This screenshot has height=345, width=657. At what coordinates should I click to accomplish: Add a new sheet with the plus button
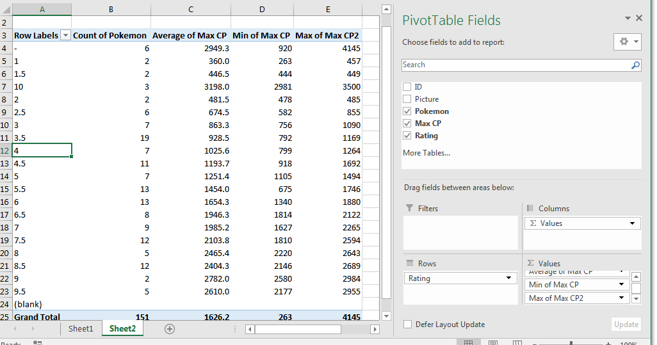(170, 329)
